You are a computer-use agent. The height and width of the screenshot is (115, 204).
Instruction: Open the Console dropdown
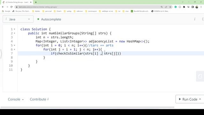click(x=16, y=99)
